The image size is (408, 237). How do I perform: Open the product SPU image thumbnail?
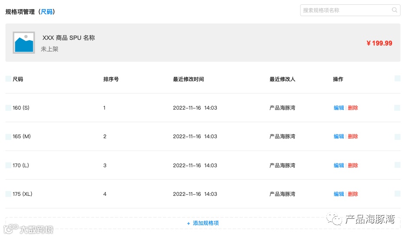(24, 42)
